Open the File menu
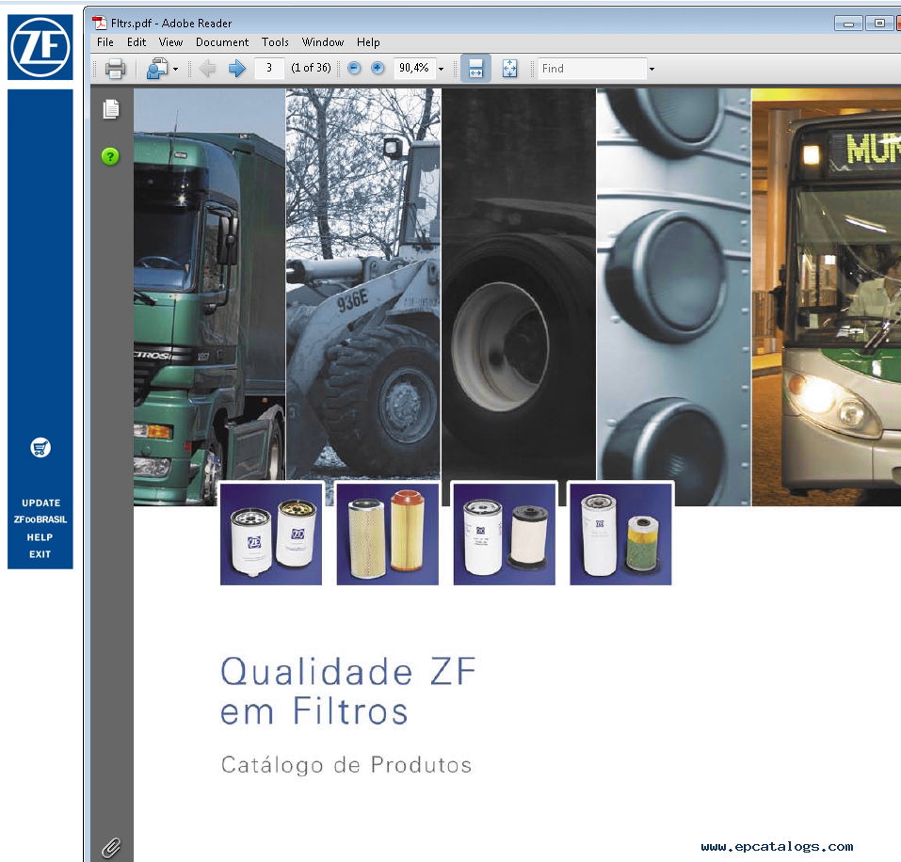This screenshot has height=862, width=901. point(105,42)
